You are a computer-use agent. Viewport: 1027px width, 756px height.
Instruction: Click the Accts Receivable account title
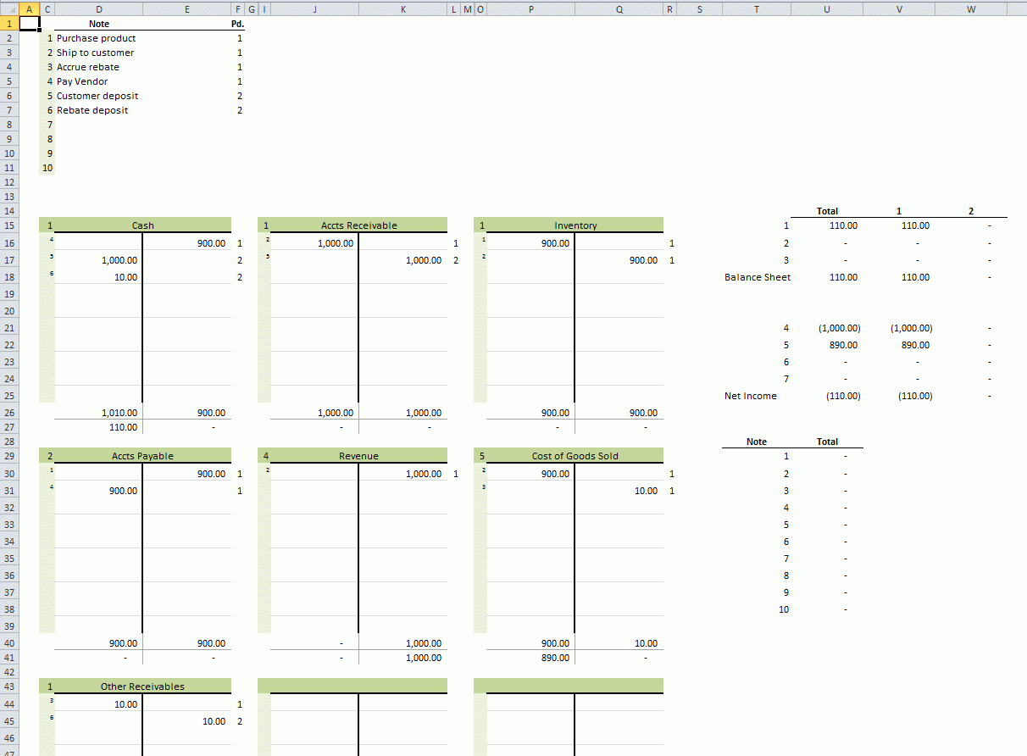(358, 225)
